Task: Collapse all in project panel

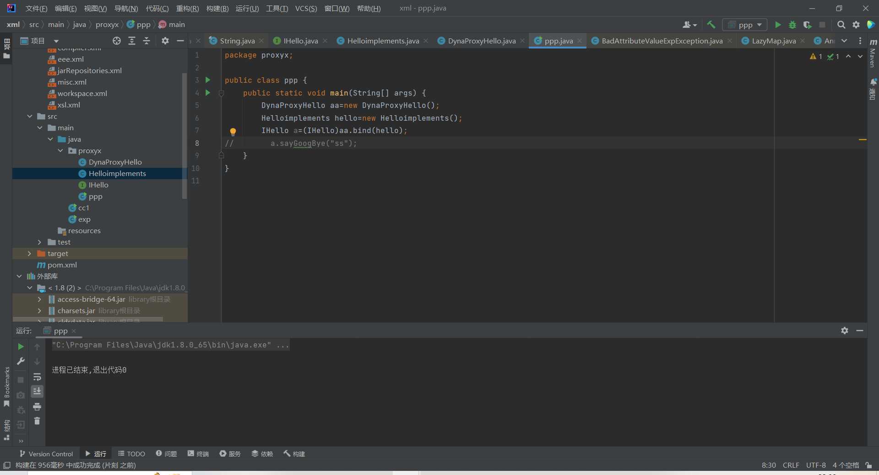Action: pyautogui.click(x=146, y=41)
